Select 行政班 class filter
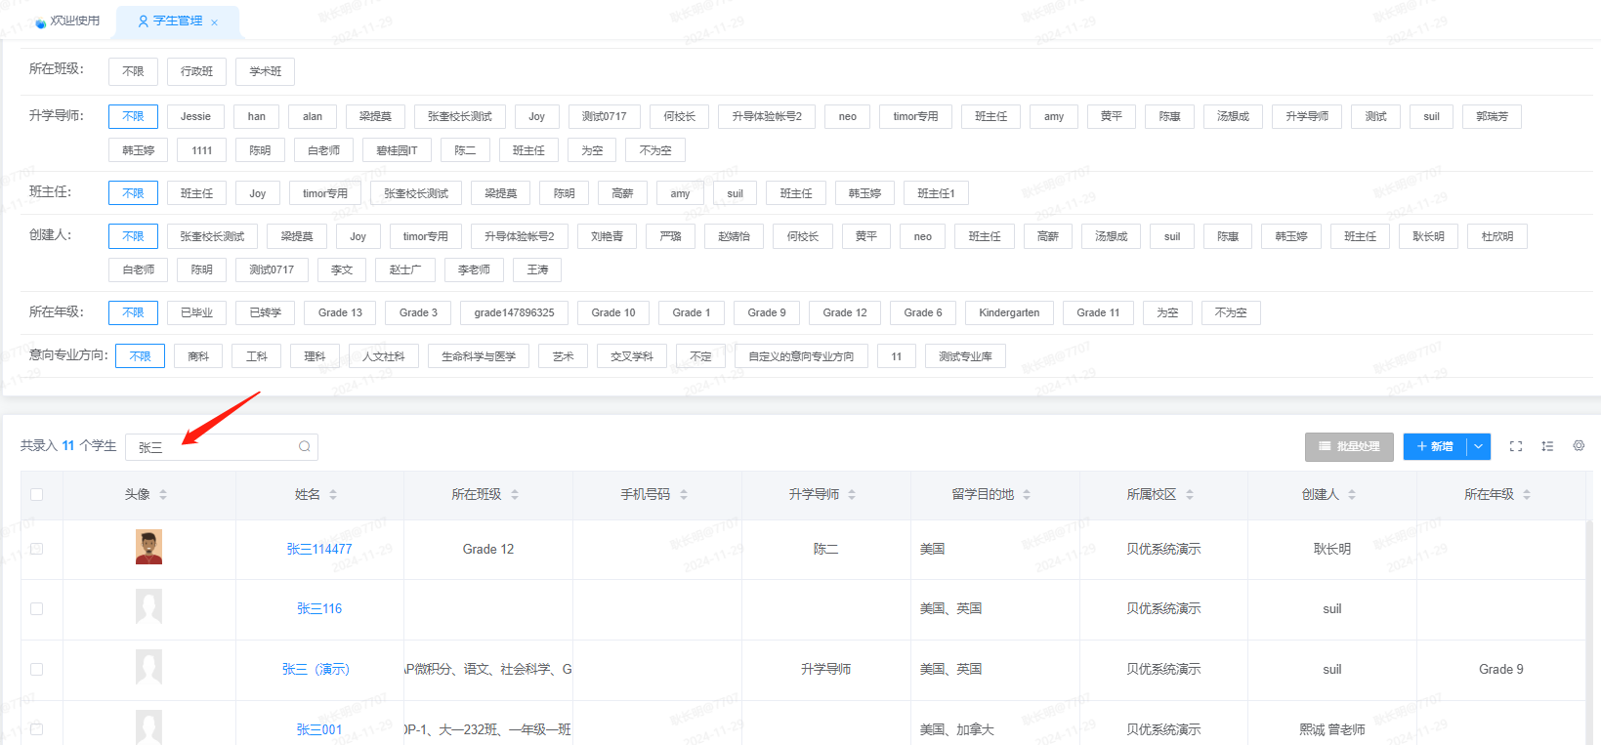1601x745 pixels. 196,71
